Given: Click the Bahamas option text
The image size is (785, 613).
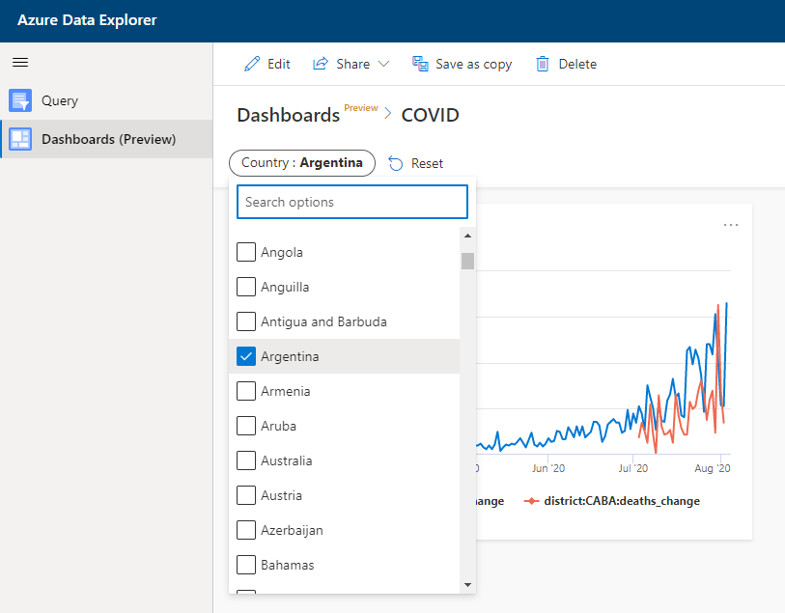Looking at the screenshot, I should 288,565.
